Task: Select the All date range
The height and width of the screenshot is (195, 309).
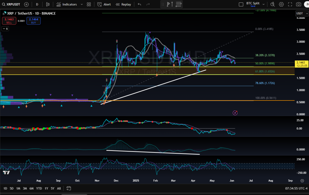Action: [x=59, y=188]
